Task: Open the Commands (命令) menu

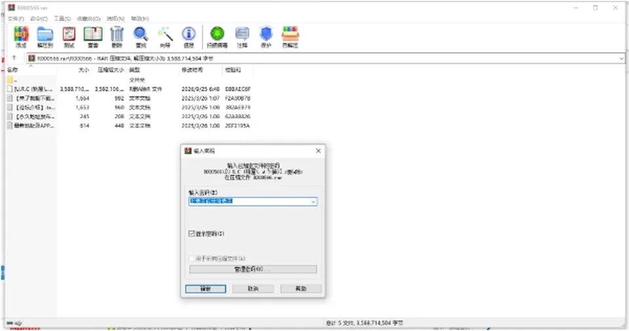Action: (x=39, y=18)
